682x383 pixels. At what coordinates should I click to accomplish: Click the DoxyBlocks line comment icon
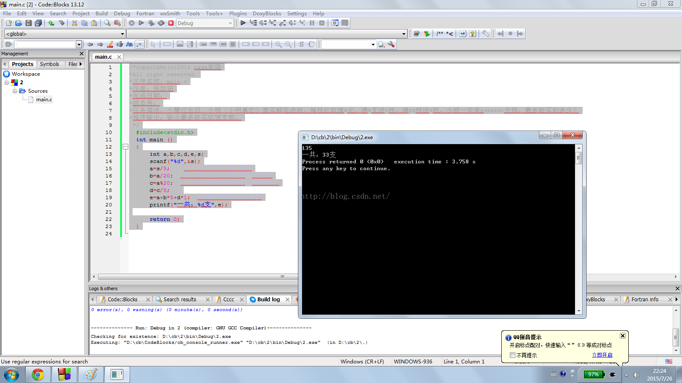450,34
